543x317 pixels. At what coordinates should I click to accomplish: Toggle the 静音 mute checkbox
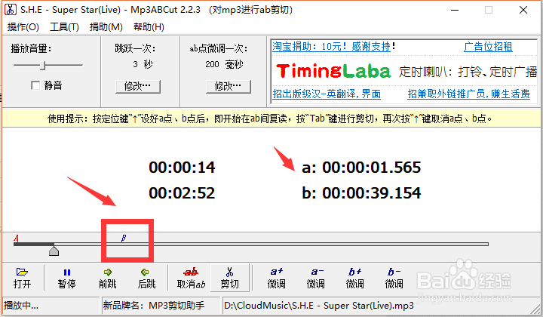pyautogui.click(x=35, y=85)
